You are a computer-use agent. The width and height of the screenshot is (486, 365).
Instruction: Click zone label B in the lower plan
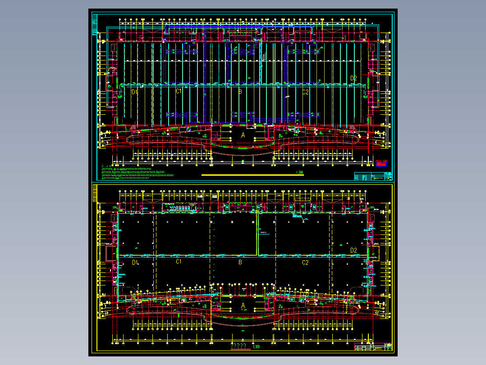240,262
